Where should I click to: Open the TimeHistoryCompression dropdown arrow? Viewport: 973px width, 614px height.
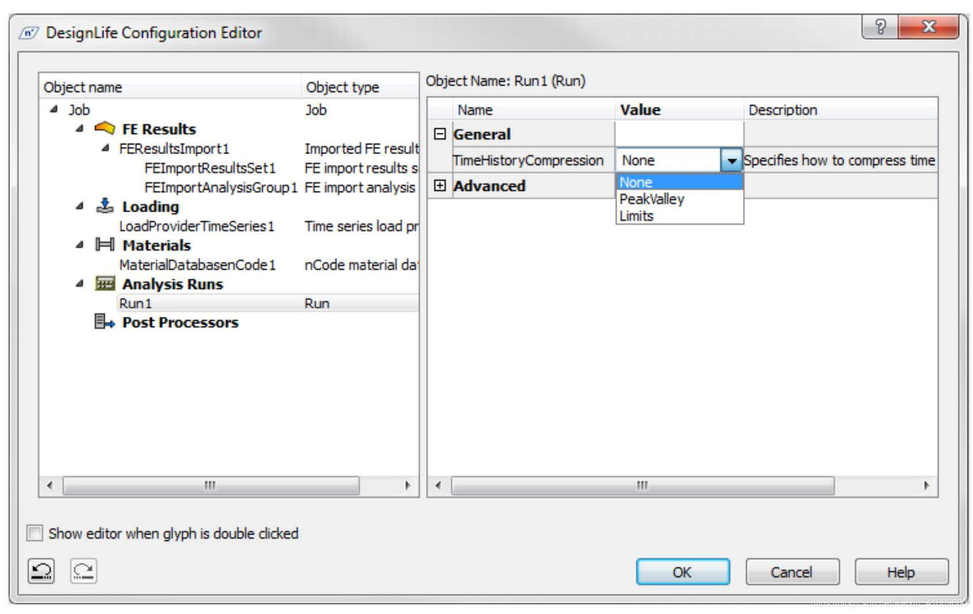pyautogui.click(x=731, y=160)
